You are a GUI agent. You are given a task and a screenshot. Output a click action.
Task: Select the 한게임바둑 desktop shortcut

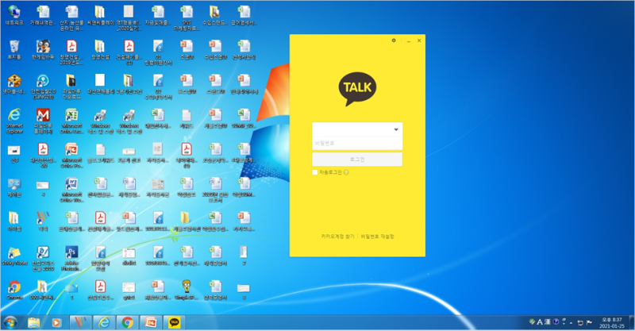(43, 50)
